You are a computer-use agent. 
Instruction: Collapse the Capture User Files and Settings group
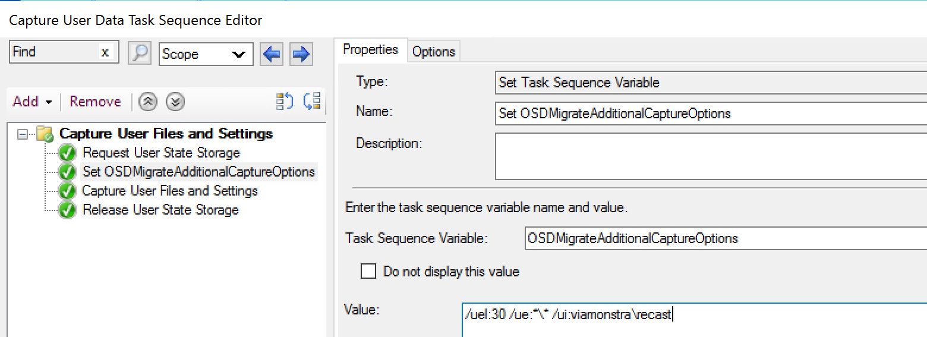coord(23,134)
